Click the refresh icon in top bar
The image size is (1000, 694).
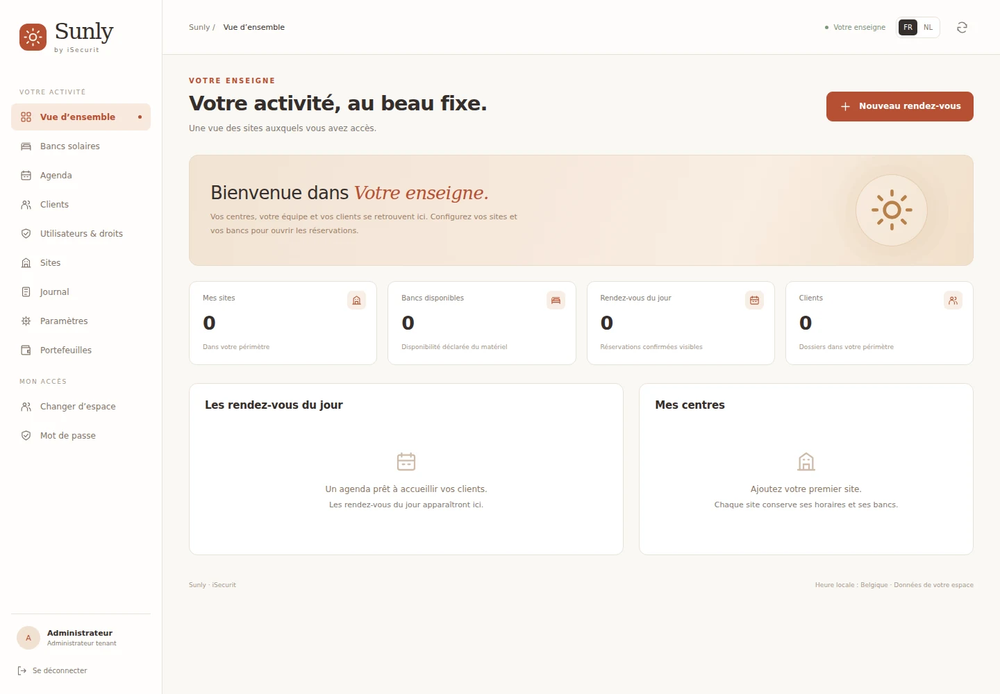[x=962, y=28]
